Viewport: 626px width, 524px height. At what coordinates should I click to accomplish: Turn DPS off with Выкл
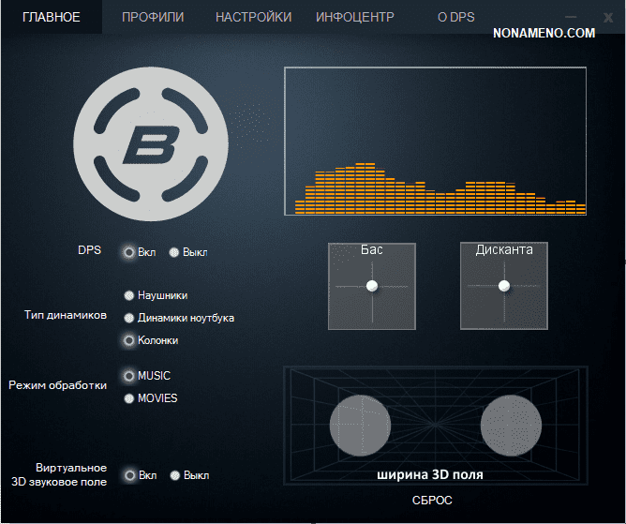174,252
